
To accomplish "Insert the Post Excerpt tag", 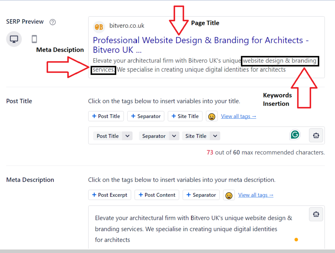I will point(110,195).
